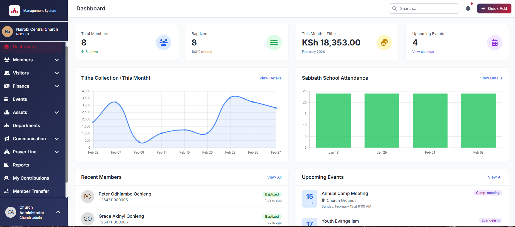Expand the Finance submenu chevron
The image size is (515, 227).
point(57,86)
